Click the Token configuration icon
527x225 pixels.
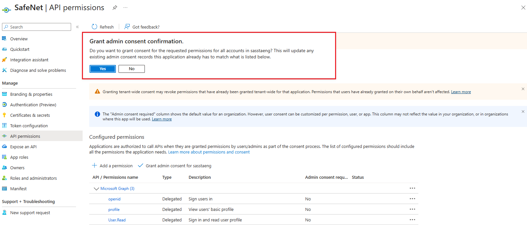pyautogui.click(x=4, y=126)
